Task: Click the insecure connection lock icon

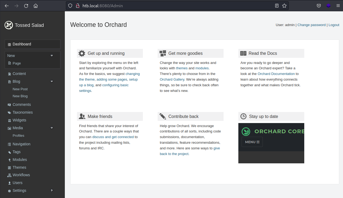Action: [x=78, y=6]
